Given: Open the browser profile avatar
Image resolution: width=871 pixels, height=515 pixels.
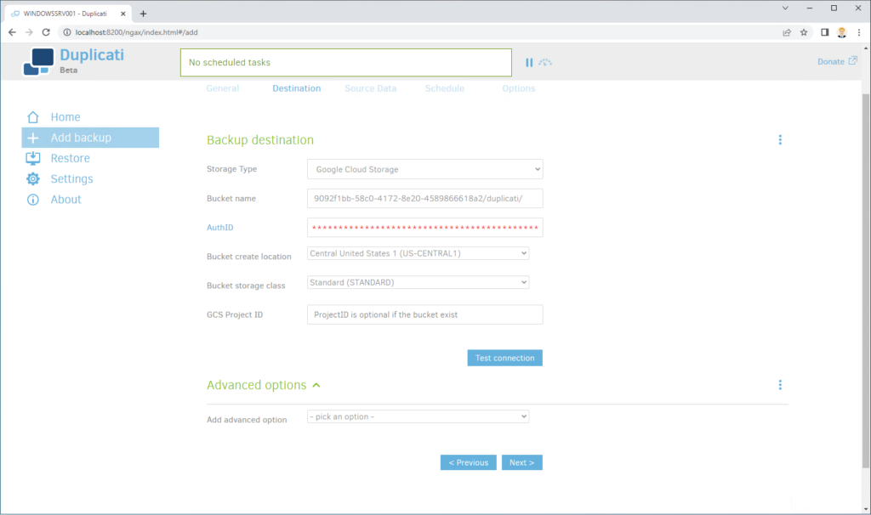Looking at the screenshot, I should [842, 32].
